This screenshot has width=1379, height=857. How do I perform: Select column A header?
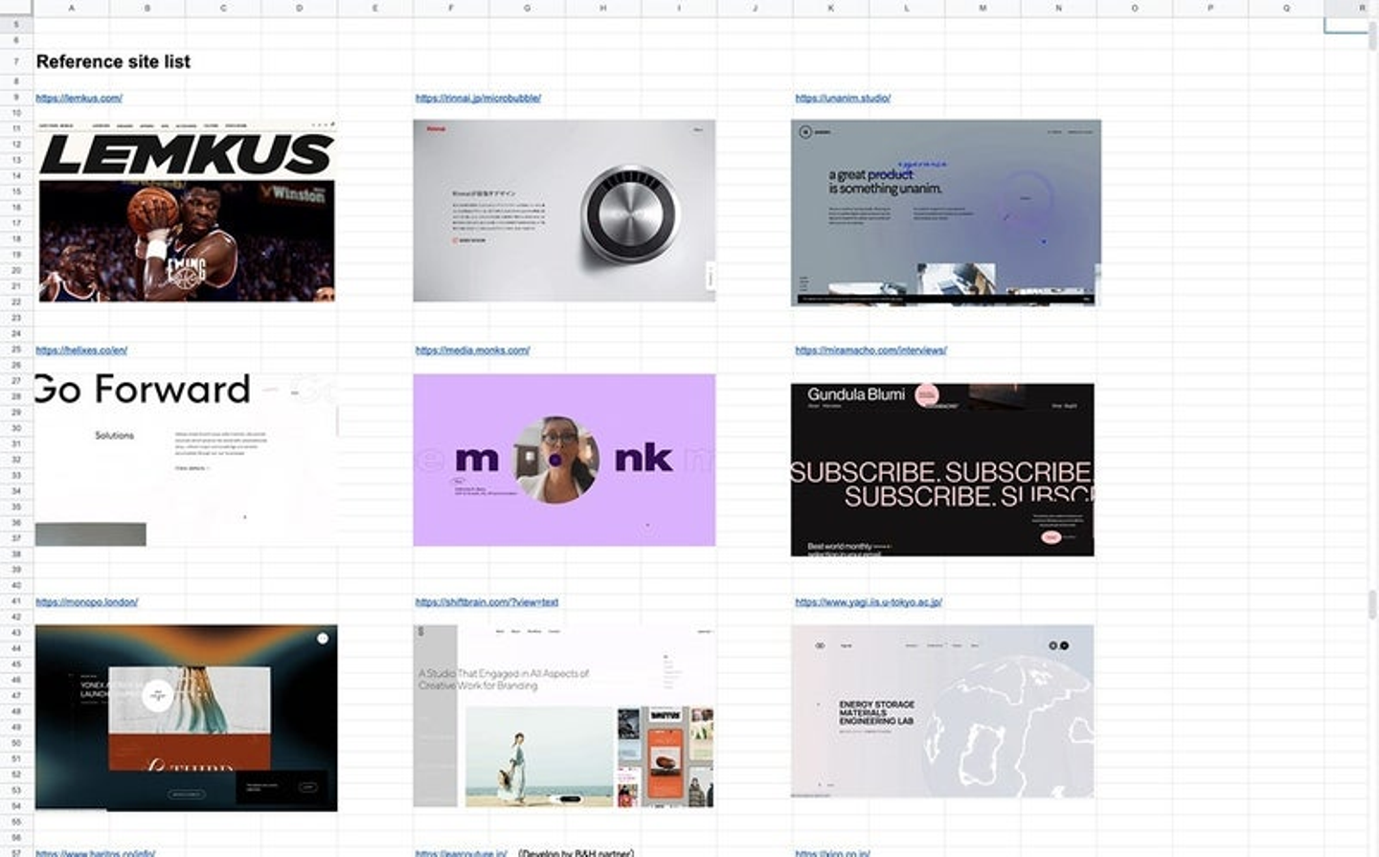point(72,8)
